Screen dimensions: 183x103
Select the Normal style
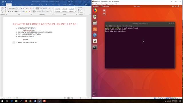click(x=57, y=10)
